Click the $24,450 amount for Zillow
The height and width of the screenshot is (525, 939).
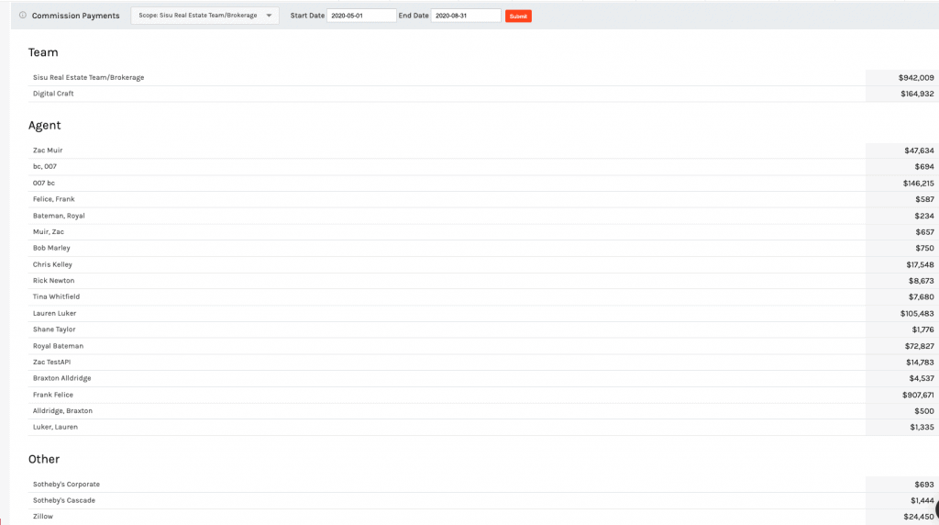click(919, 517)
